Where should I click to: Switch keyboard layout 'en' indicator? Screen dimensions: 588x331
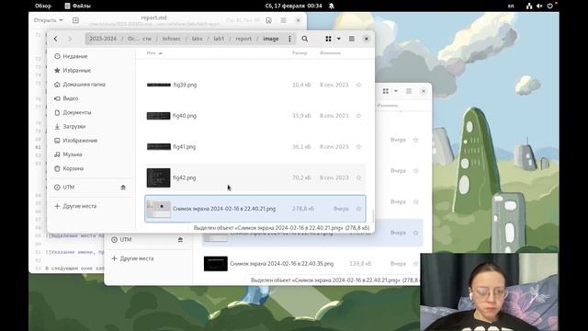pos(511,6)
